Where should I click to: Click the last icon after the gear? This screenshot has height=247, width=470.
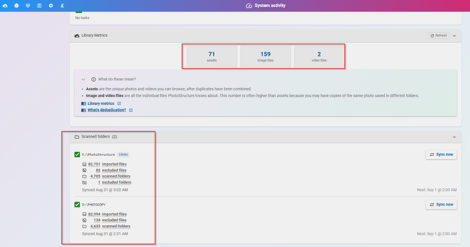tap(62, 5)
